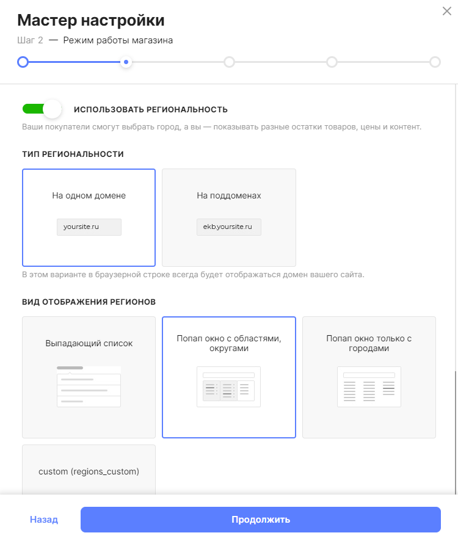Click the Режим работы магазина step label
Viewport: 458px width, 541px height.
click(x=118, y=40)
